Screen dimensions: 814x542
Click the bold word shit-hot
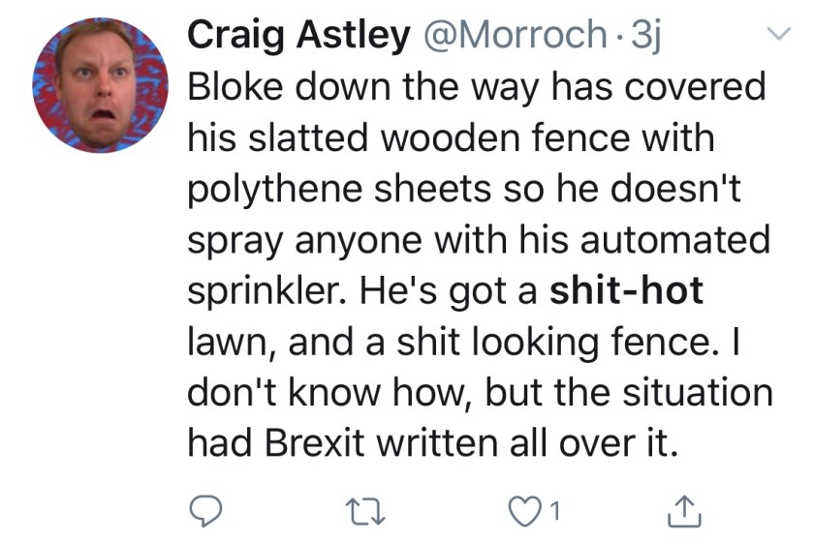point(626,292)
